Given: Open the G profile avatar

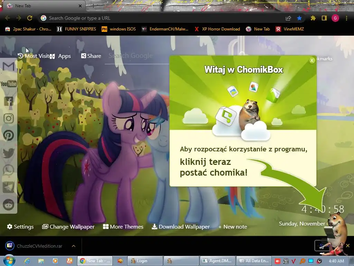Looking at the screenshot, I should click(x=335, y=18).
